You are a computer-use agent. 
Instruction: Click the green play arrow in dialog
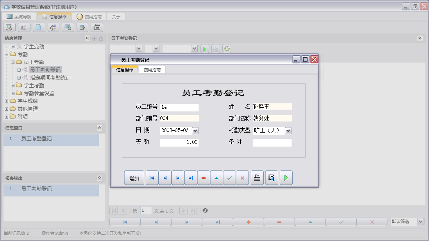(x=286, y=178)
